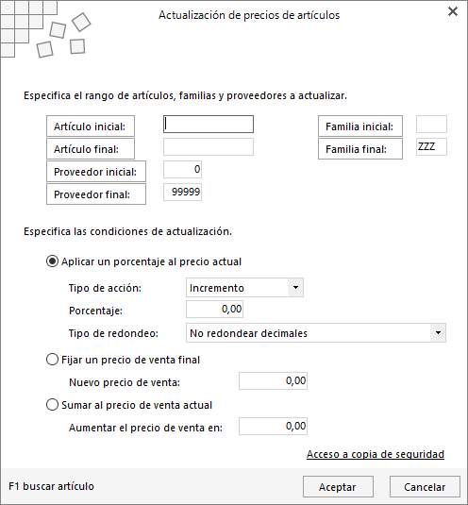The width and height of the screenshot is (468, 505).
Task: Click the Artículo inicial label button
Action: (91, 126)
